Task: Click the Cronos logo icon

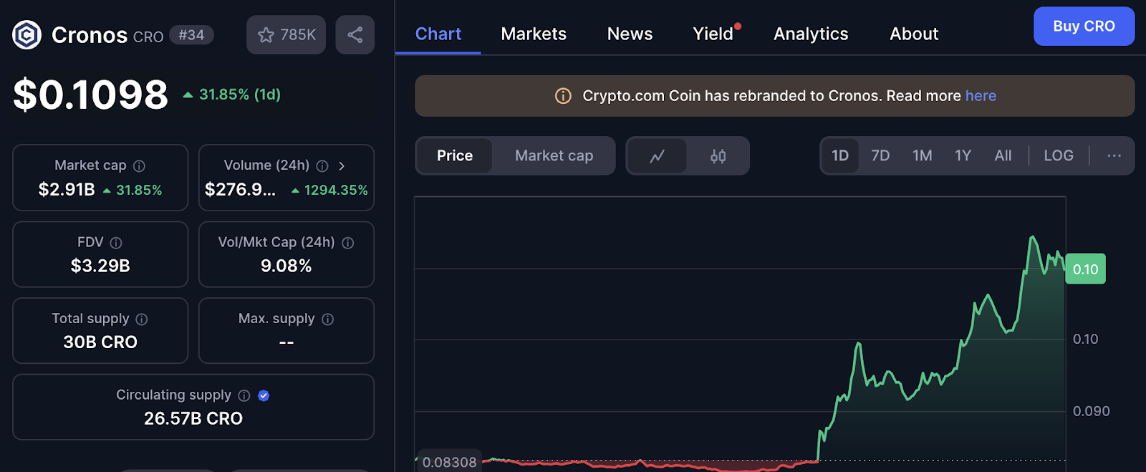Action: coord(27,35)
